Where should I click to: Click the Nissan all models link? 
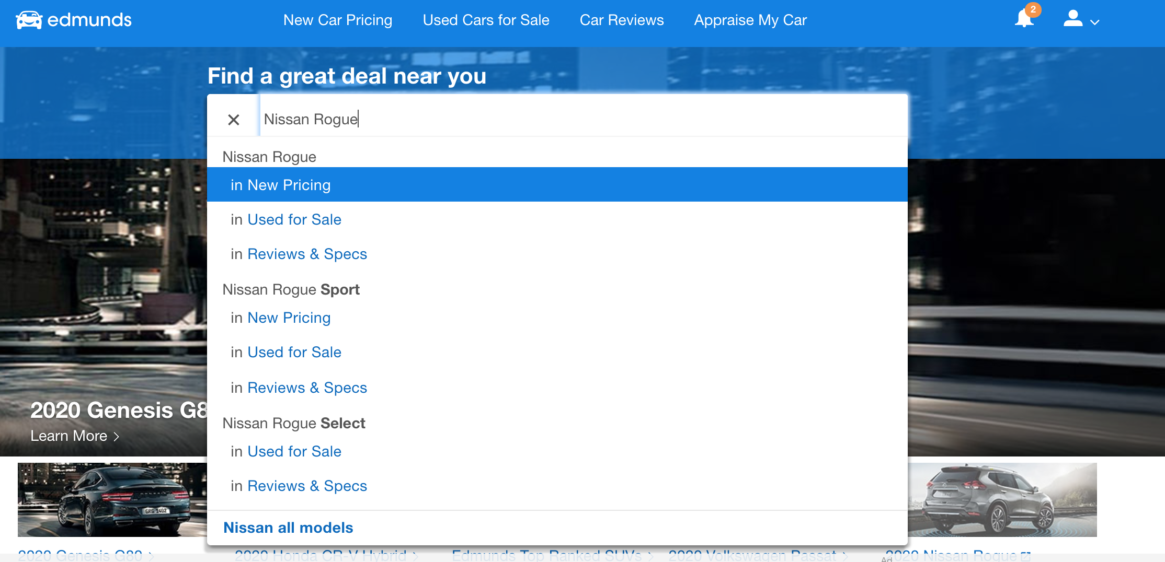tap(288, 528)
